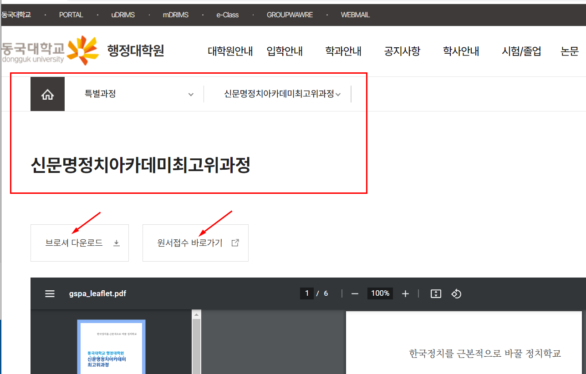Click the 동국대학교 link in the top bar
This screenshot has height=374, width=586.
16,15
